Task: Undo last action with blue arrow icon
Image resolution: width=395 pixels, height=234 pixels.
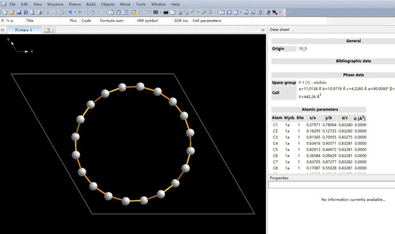Action: point(70,12)
